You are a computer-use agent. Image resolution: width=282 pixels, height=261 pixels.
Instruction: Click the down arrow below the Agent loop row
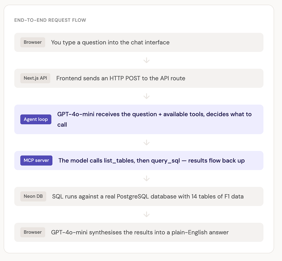point(147,143)
